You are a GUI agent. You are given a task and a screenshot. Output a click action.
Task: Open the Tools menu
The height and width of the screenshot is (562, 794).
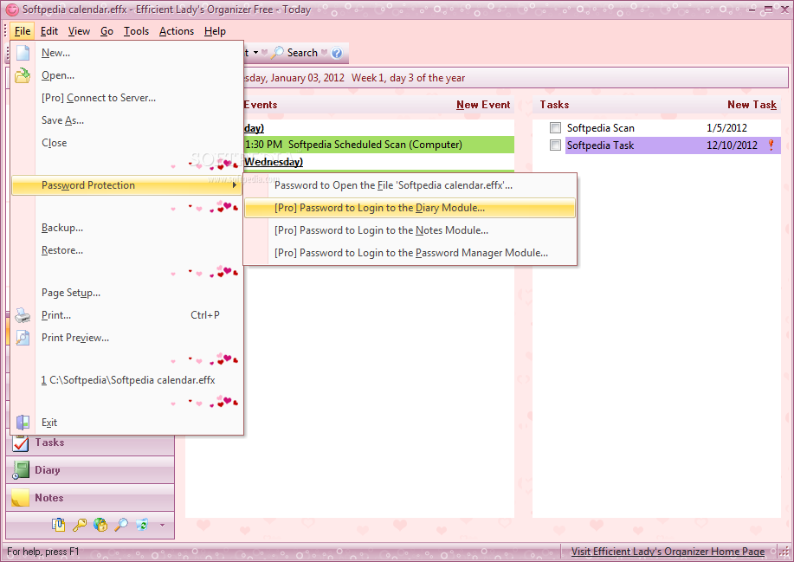(x=136, y=31)
